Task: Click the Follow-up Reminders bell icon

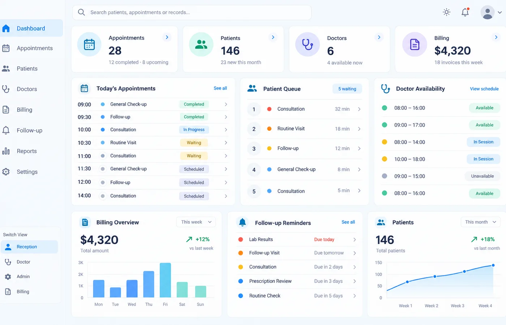Action: click(x=243, y=222)
